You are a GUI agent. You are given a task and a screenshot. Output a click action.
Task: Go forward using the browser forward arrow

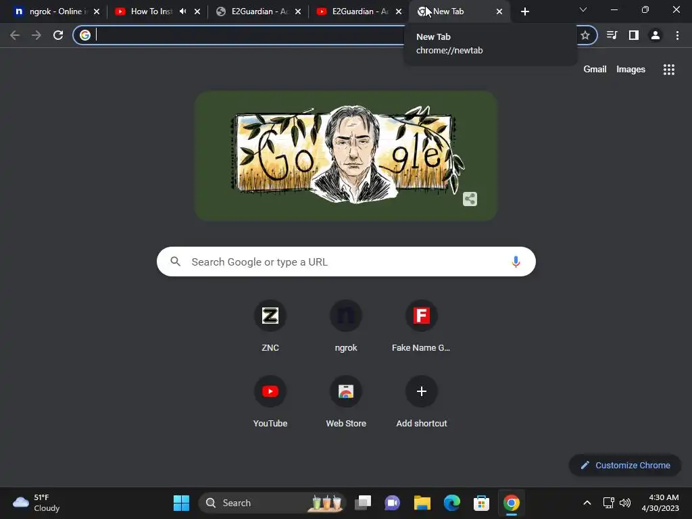click(36, 35)
